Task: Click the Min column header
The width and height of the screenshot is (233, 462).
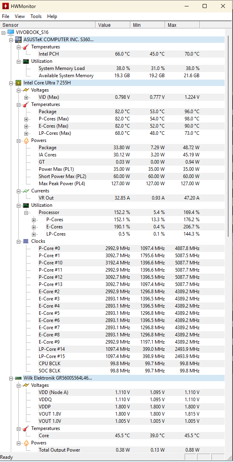Action: coord(147,25)
